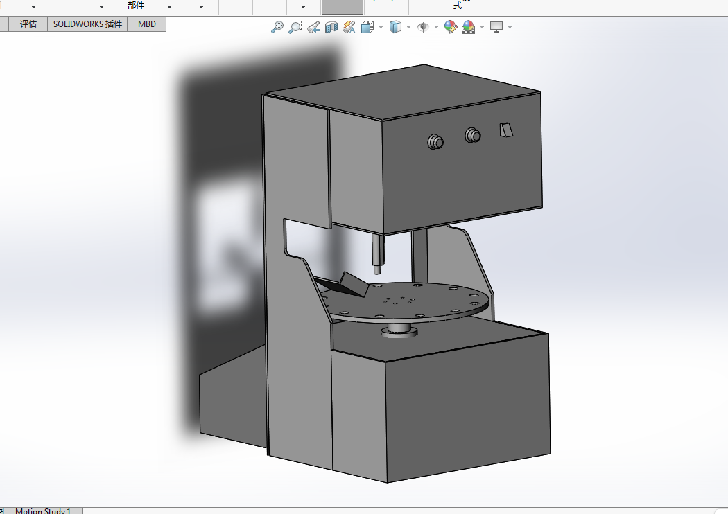Expand the Apply Scene dropdown arrow
The width and height of the screenshot is (728, 514).
[x=482, y=28]
